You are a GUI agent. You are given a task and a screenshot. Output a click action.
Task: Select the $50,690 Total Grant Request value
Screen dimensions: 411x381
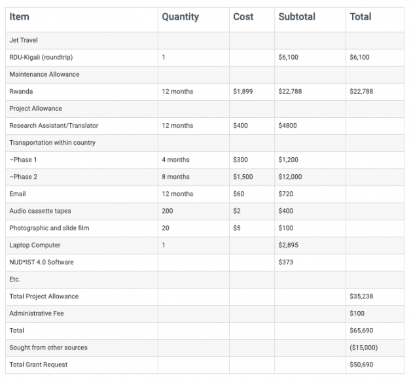(361, 364)
